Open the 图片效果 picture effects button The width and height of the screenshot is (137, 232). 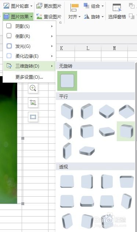18,17
